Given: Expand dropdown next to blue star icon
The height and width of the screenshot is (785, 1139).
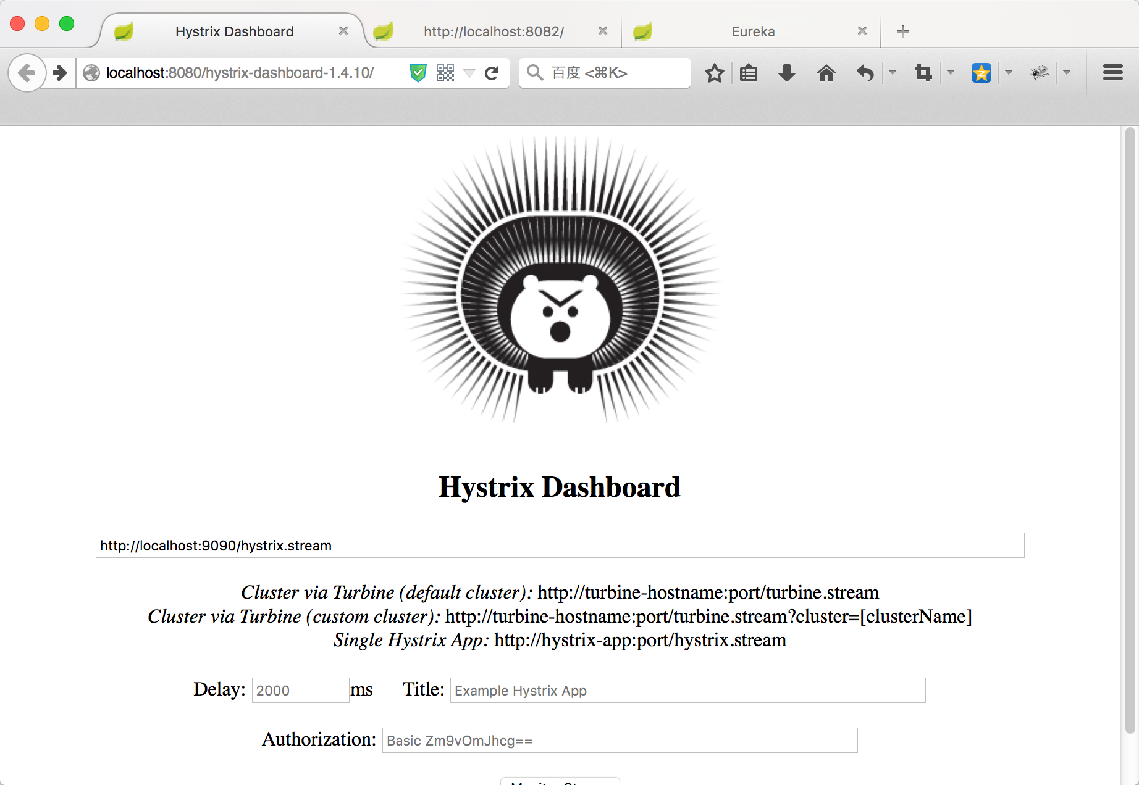Looking at the screenshot, I should 1009,72.
